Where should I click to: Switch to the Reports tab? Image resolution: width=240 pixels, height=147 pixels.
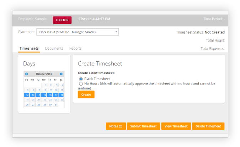75,48
